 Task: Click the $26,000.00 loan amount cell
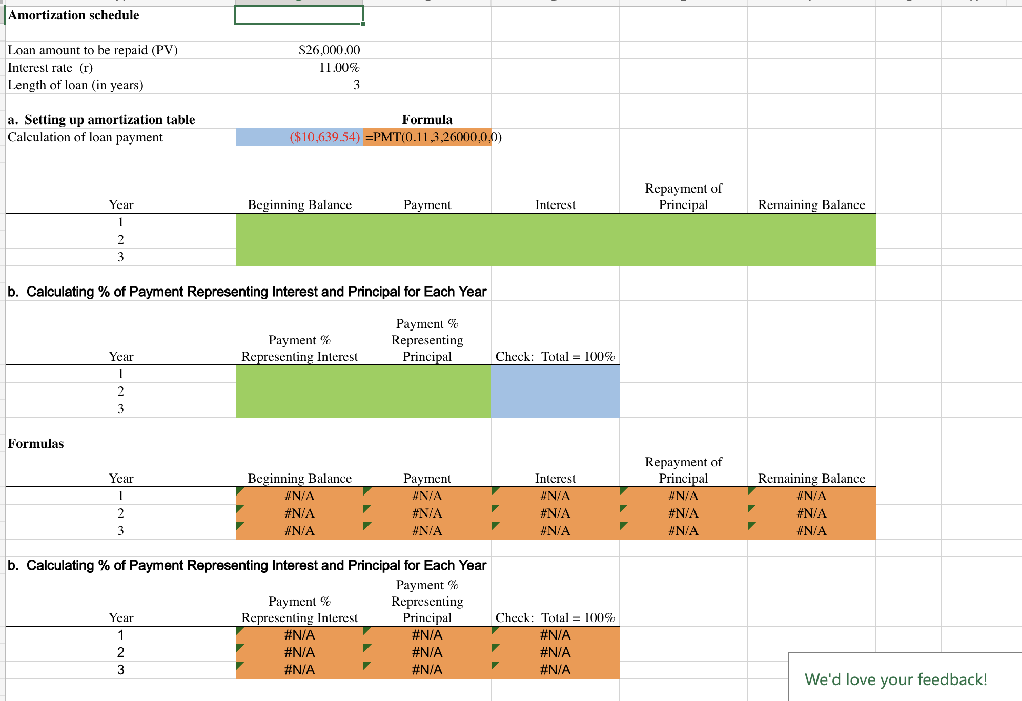pyautogui.click(x=299, y=50)
